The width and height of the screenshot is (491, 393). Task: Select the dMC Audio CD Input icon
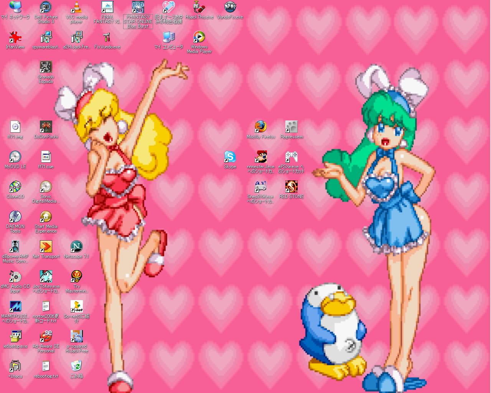point(15,276)
